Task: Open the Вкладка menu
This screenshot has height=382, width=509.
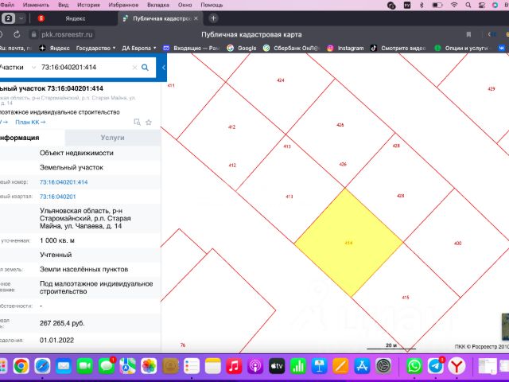Action: point(158,5)
